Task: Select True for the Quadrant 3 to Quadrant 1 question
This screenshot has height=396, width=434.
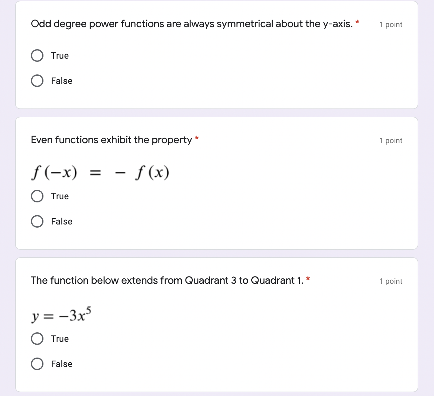Action: click(x=37, y=338)
